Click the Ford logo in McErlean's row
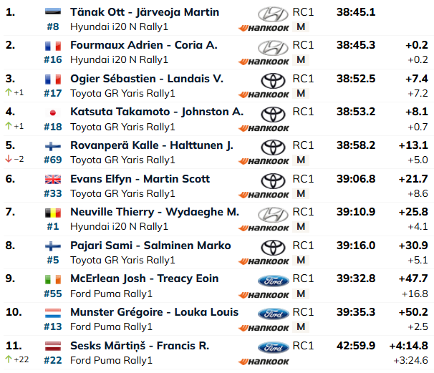Image resolution: width=434 pixels, height=373 pixels. [273, 281]
